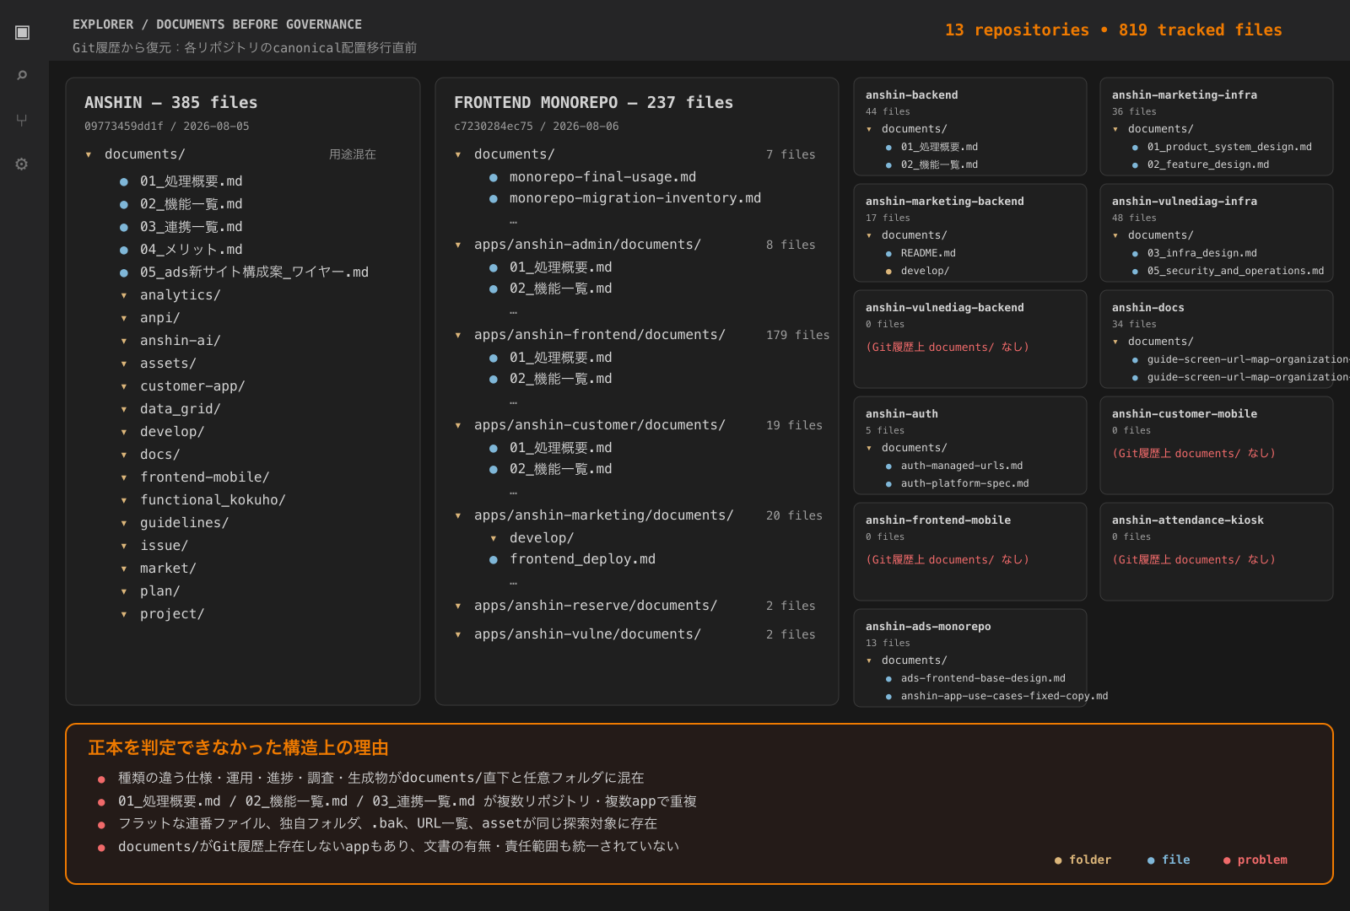The height and width of the screenshot is (911, 1350).
Task: Expand the functional_kokuho/ folder
Action: [x=124, y=500]
